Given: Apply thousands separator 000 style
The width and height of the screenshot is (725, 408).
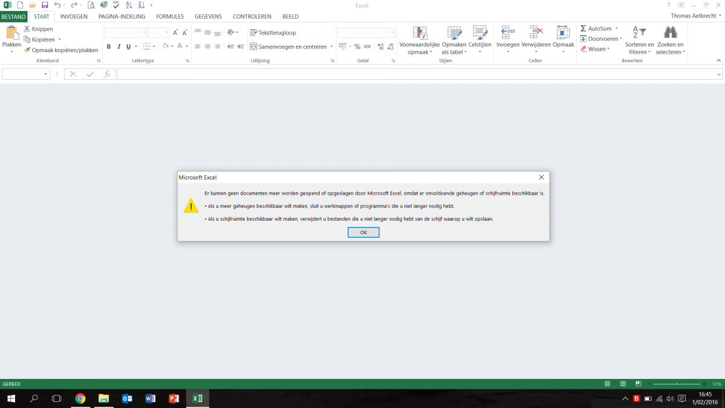Looking at the screenshot, I should [367, 47].
